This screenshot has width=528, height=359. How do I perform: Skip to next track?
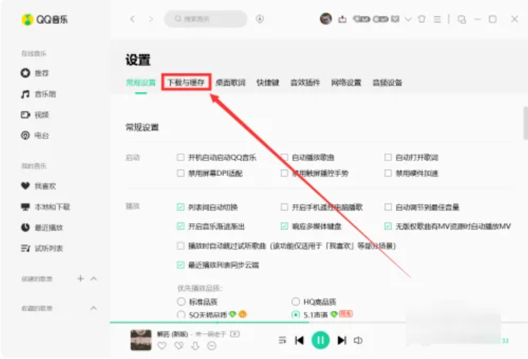point(342,340)
